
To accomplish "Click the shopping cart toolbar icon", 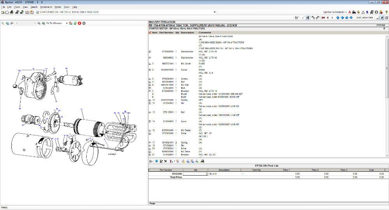I will 308,17.
